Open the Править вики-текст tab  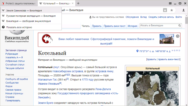pos(114,26)
